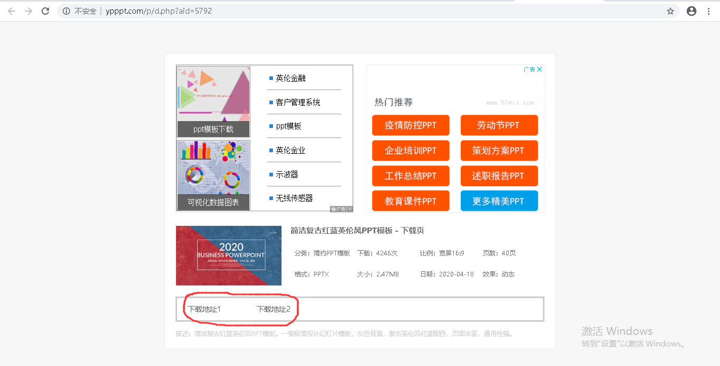Close the left ad using its small X
Screen dimensions: 720x366
[350, 209]
